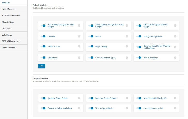This screenshot has width=188, height=119.
Task: Click info icon for Calendar module
Action: 79,37
